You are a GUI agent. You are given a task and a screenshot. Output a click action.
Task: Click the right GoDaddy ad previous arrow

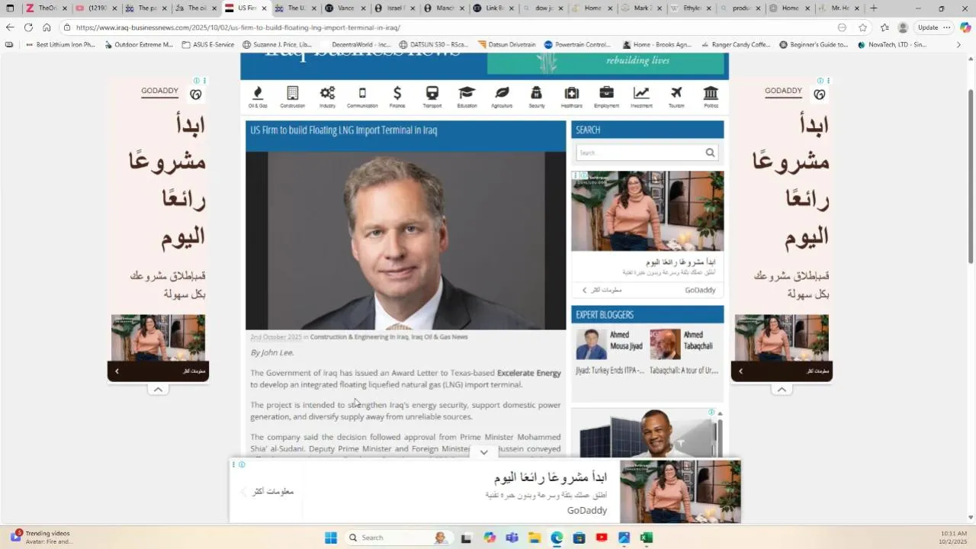[x=740, y=371]
